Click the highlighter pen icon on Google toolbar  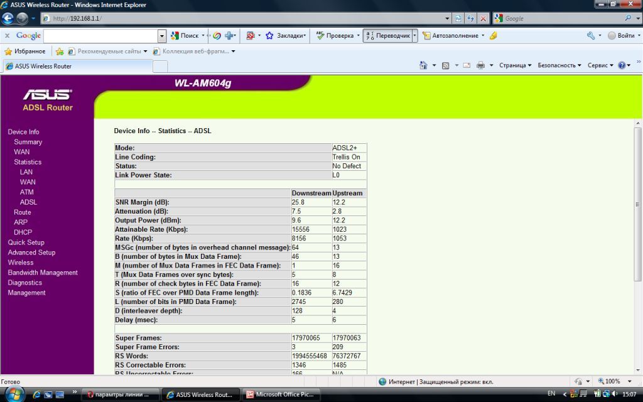tap(494, 36)
